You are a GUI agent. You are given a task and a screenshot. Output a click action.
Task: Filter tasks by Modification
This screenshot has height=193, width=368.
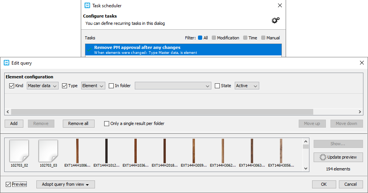coord(225,38)
